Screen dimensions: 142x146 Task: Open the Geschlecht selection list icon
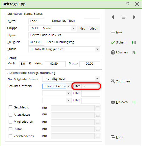tap(98, 108)
